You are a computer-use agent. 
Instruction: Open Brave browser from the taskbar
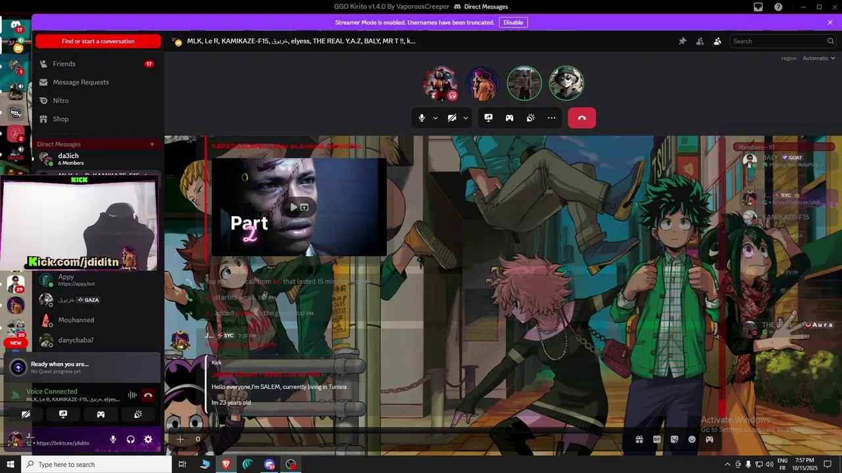tap(226, 464)
